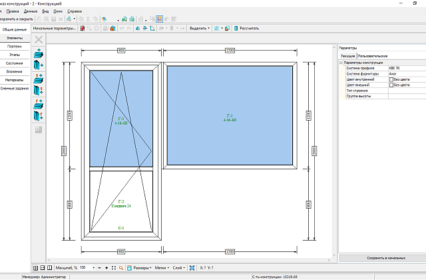Open the Состояния section

[15, 63]
